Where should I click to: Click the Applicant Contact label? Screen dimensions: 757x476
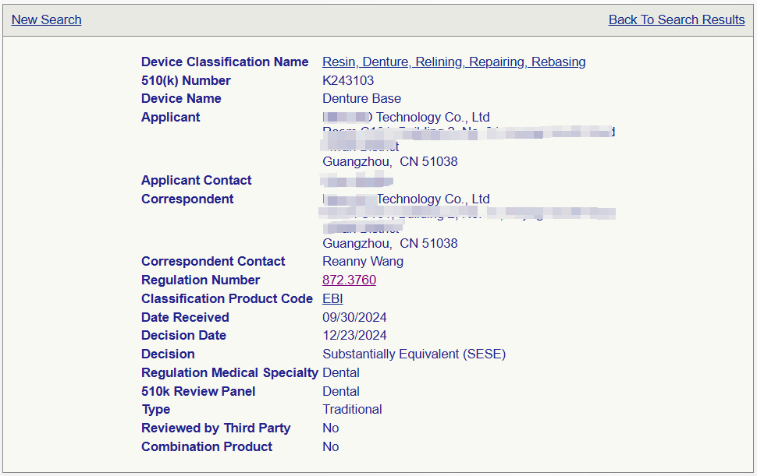pyautogui.click(x=196, y=181)
